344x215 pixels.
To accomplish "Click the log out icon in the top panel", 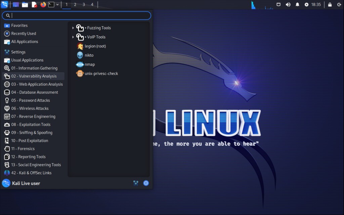I will [339, 4].
